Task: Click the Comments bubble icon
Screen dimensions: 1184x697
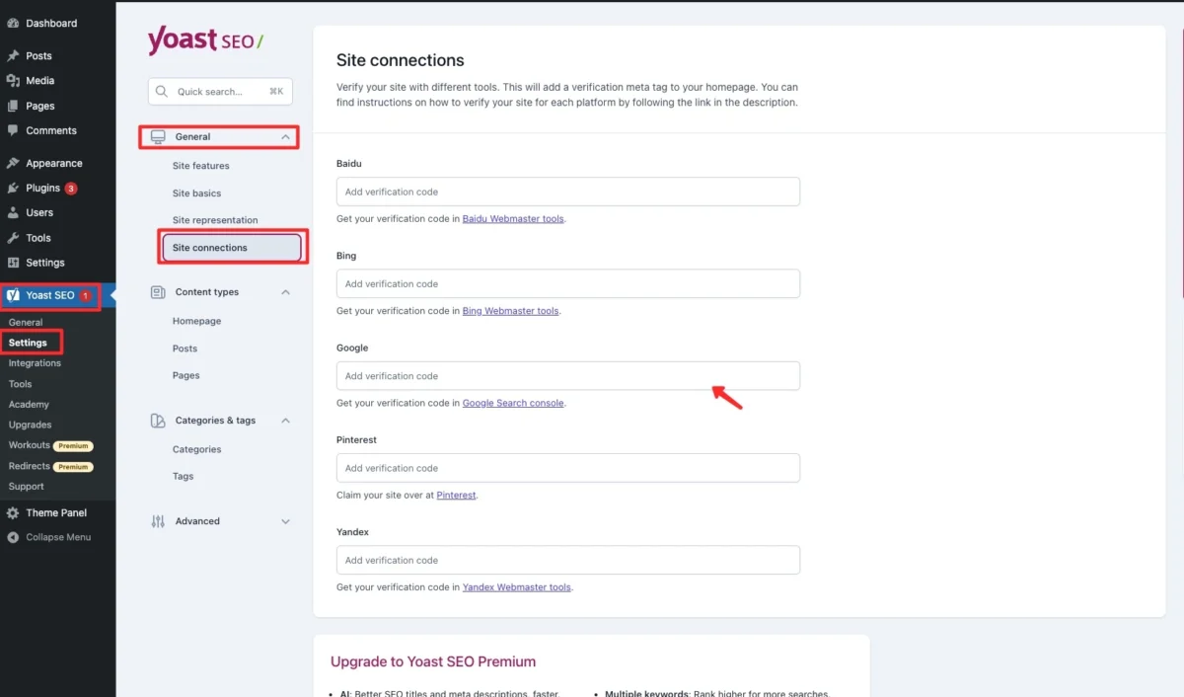Action: coord(13,130)
